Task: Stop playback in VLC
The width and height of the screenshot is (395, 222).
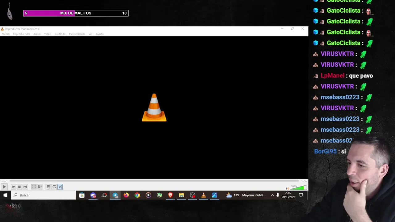Action: [x=19, y=187]
